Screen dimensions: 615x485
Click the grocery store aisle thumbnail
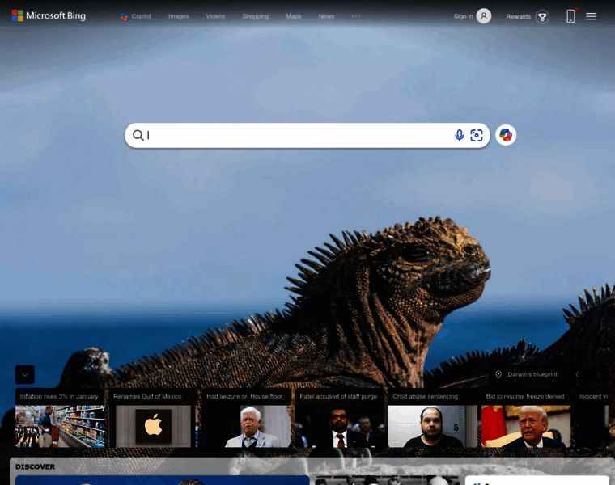tap(60, 426)
